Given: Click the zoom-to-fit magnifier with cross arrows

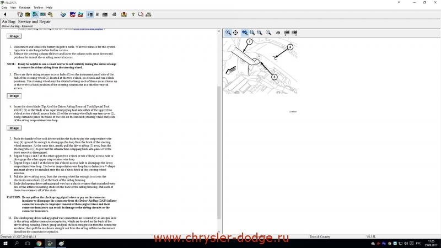Looking at the screenshot, I should (x=252, y=33).
